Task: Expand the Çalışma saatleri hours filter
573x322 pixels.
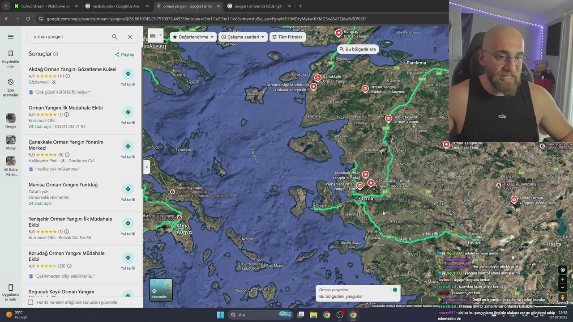Action: tap(243, 37)
